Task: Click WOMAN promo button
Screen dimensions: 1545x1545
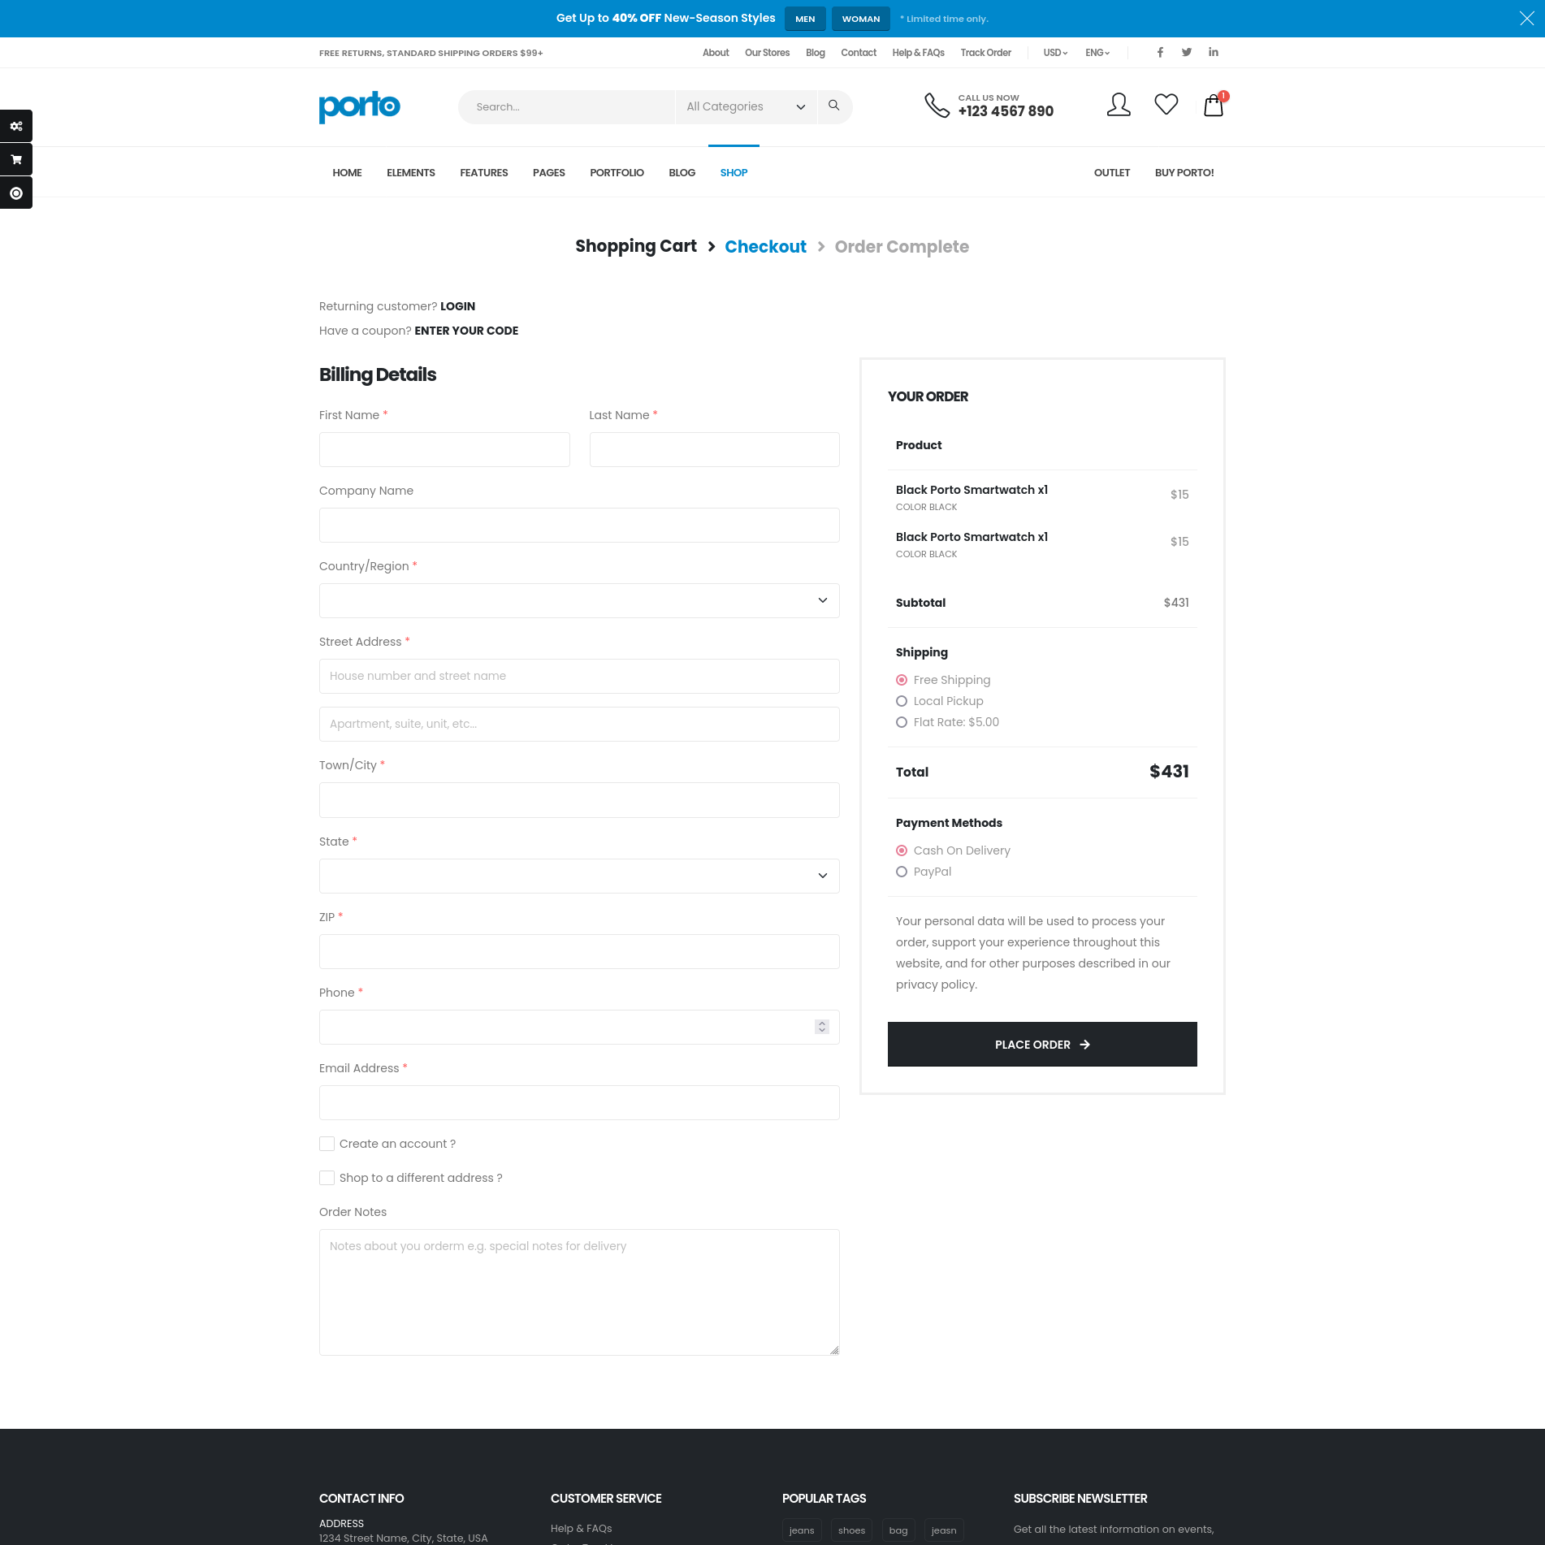Action: click(x=861, y=19)
